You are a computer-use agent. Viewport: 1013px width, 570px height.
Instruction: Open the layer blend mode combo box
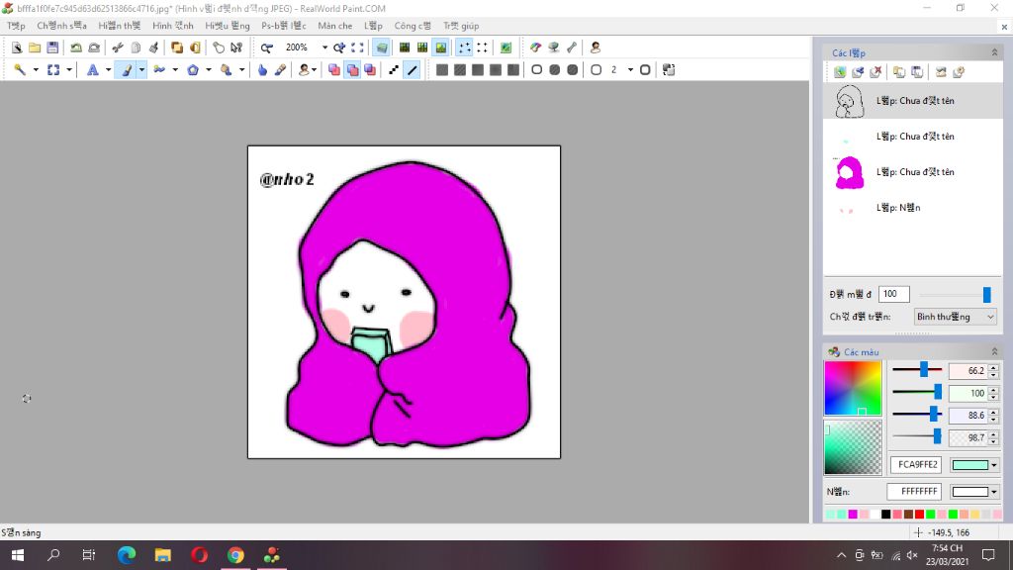955,317
